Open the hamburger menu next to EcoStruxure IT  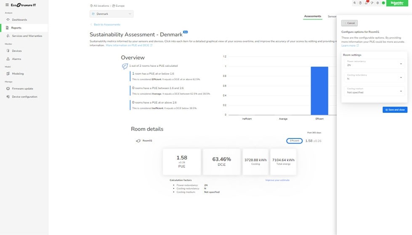[7, 5]
